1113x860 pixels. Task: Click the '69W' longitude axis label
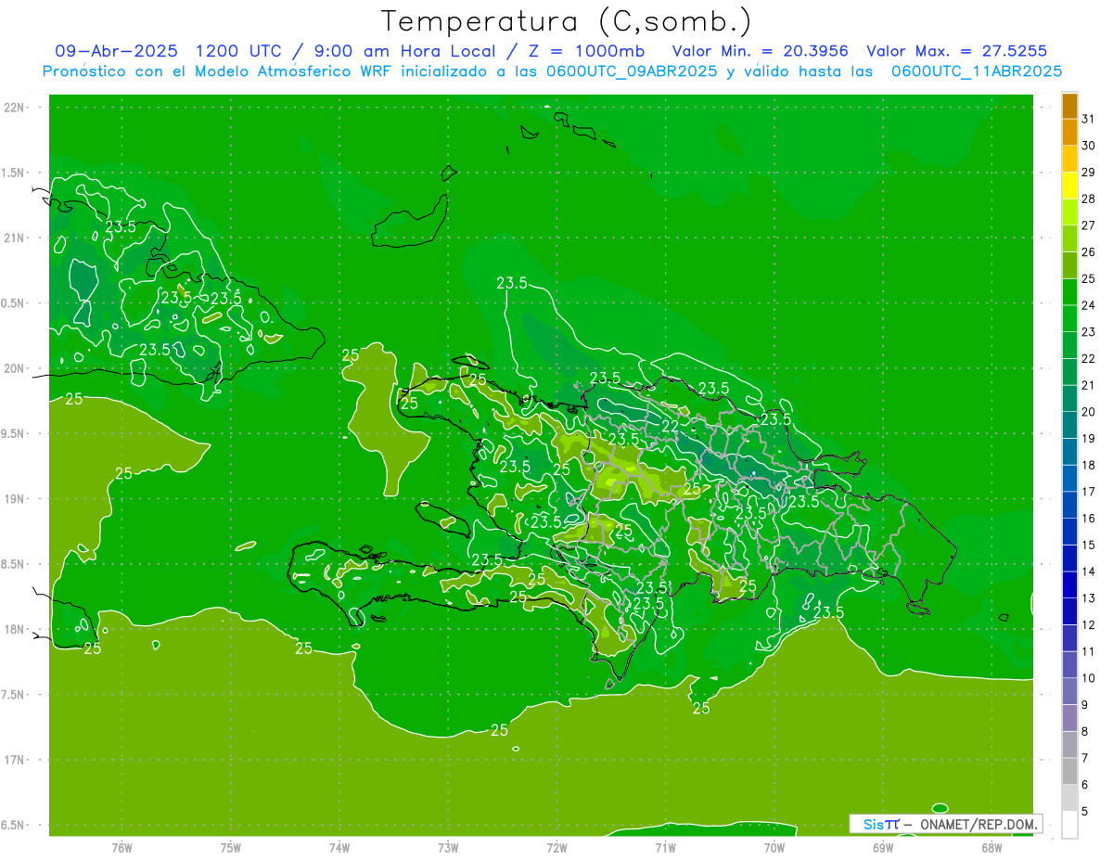click(883, 847)
